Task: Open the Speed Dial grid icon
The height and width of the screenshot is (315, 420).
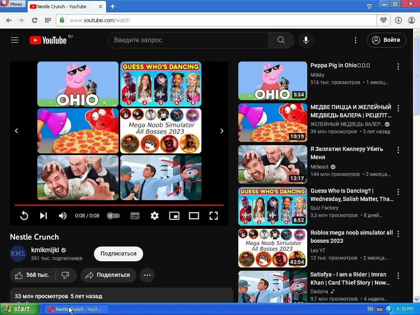Action: tap(48, 21)
